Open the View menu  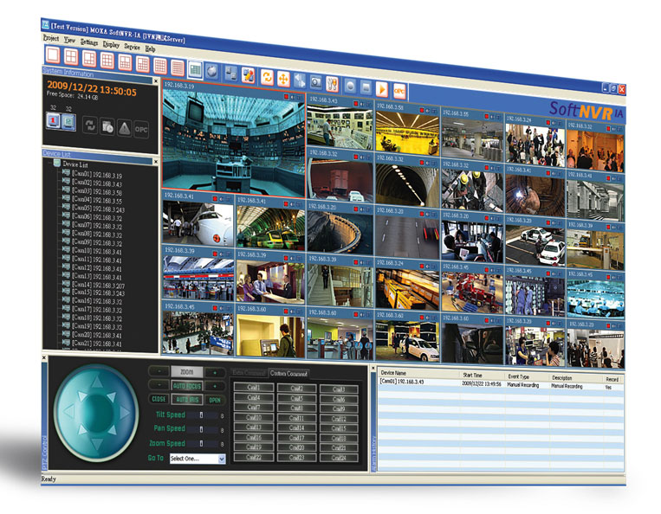click(x=69, y=40)
